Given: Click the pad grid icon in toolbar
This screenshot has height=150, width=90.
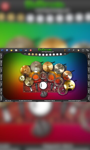Looking at the screenshot, I should (x=16, y=50).
